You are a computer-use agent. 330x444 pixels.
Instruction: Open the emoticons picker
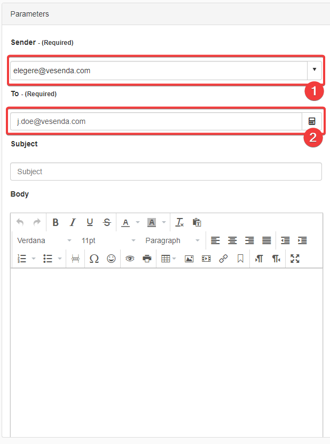111,259
